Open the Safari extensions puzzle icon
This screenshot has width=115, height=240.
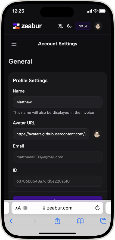pyautogui.click(x=25, y=208)
